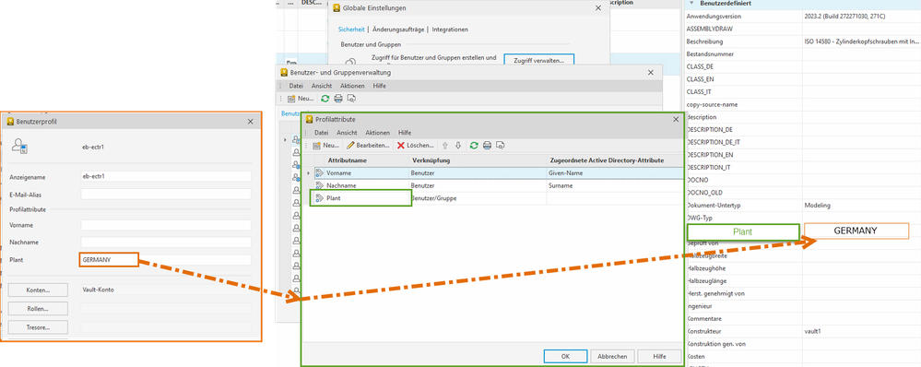Viewport: 921px width, 367px height.
Task: Switch to the Änderungsaufträge tab
Action: coord(398,30)
